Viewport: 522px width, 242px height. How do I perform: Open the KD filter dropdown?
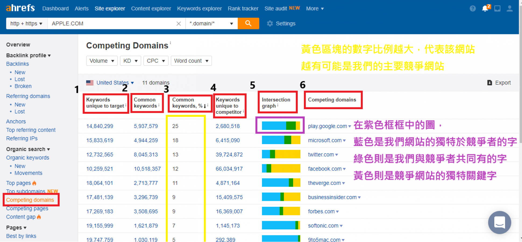pos(130,61)
